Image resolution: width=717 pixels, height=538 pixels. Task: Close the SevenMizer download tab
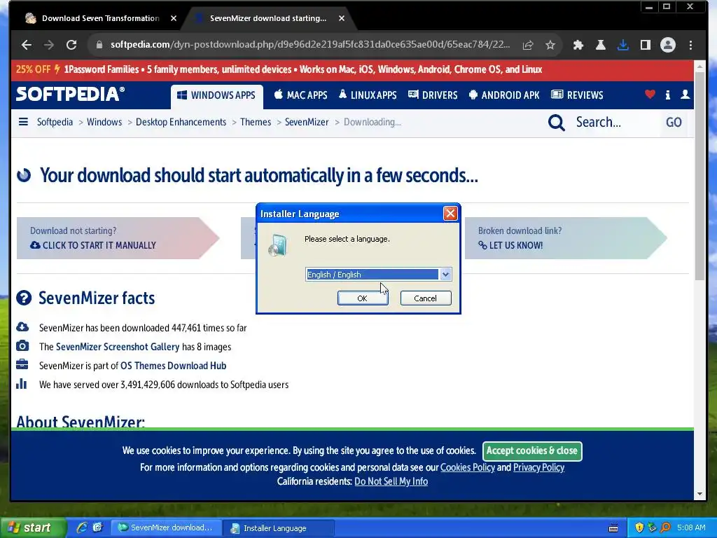342,18
